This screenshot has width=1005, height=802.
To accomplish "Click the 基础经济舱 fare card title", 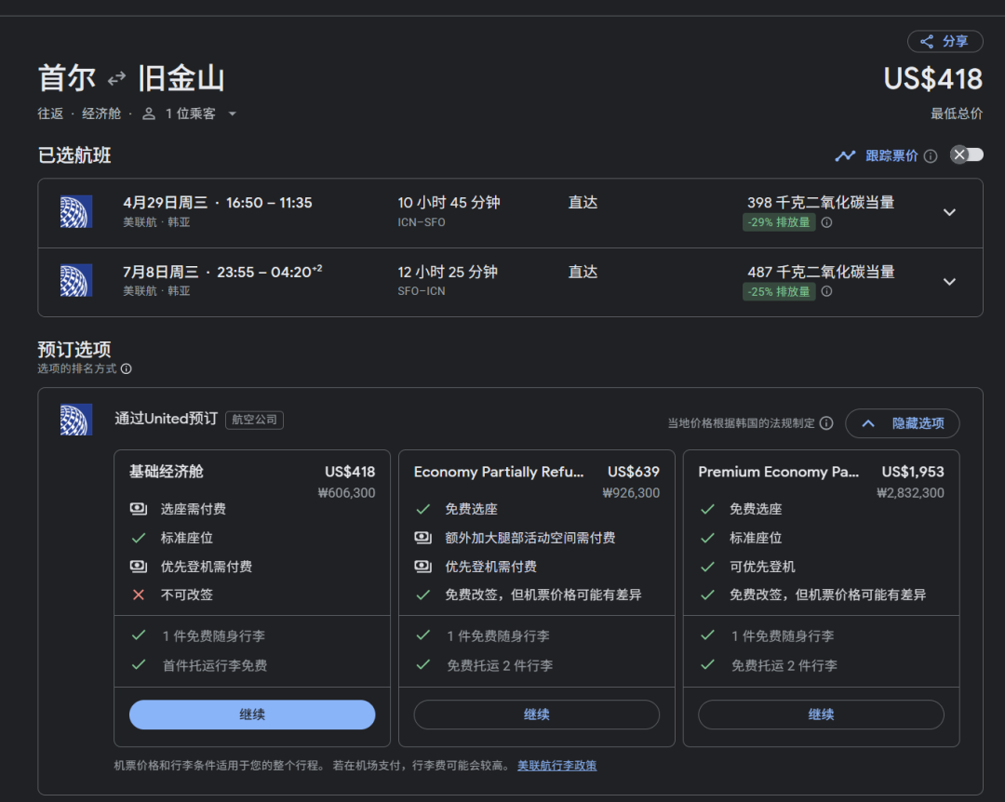I will [166, 472].
